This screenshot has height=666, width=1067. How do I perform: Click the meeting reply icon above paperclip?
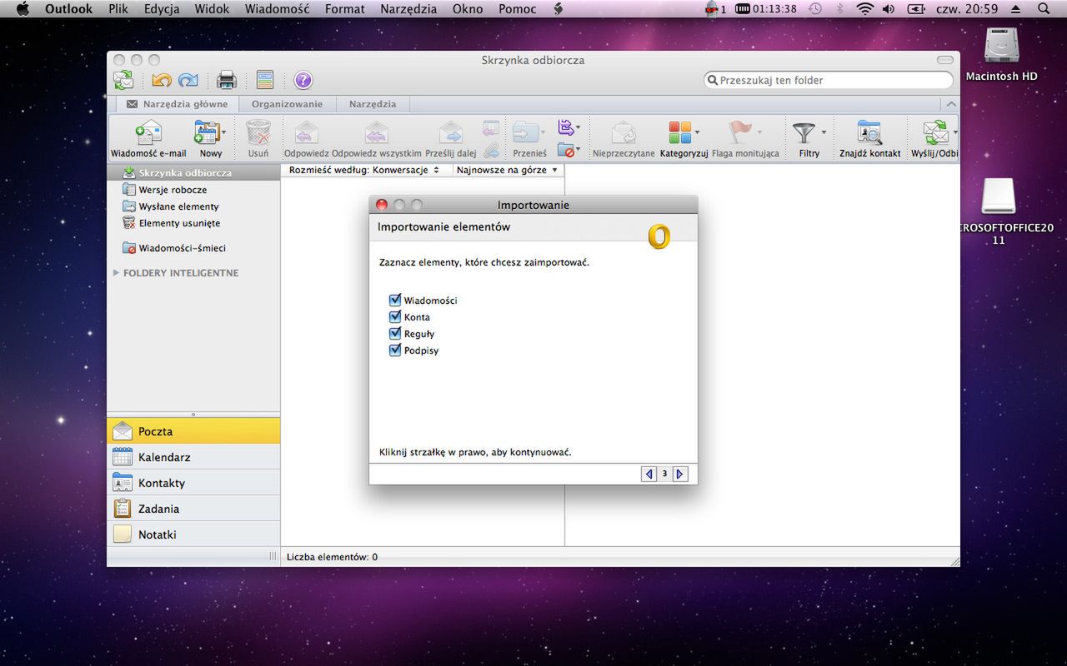pos(491,127)
